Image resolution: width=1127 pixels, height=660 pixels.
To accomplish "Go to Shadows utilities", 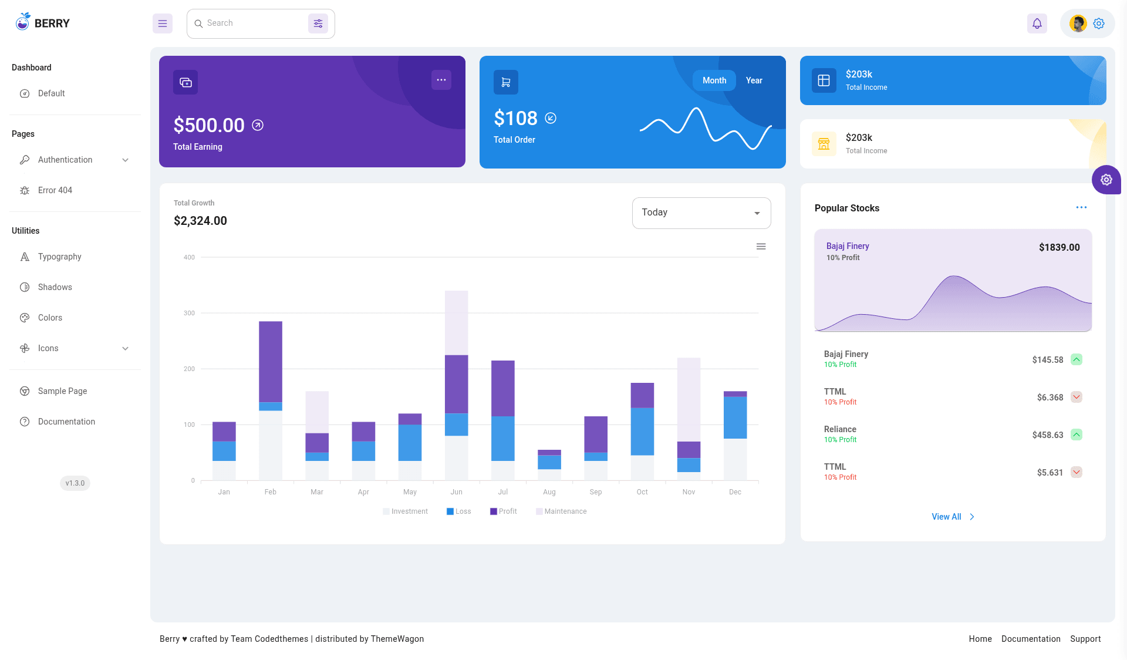I will click(x=75, y=287).
